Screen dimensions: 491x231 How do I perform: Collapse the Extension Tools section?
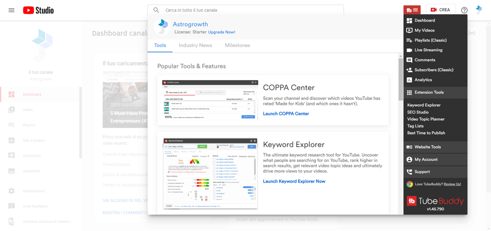pyautogui.click(x=435, y=92)
